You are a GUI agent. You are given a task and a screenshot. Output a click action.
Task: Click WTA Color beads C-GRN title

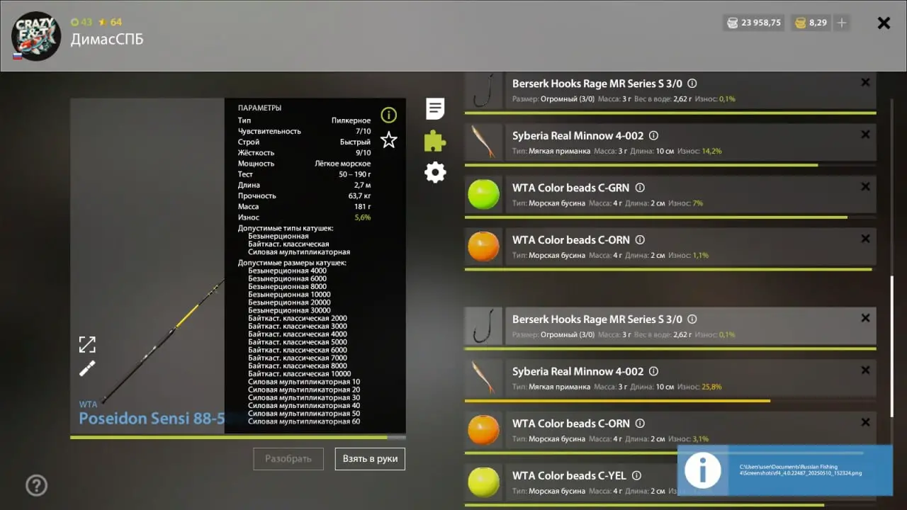[x=570, y=188]
